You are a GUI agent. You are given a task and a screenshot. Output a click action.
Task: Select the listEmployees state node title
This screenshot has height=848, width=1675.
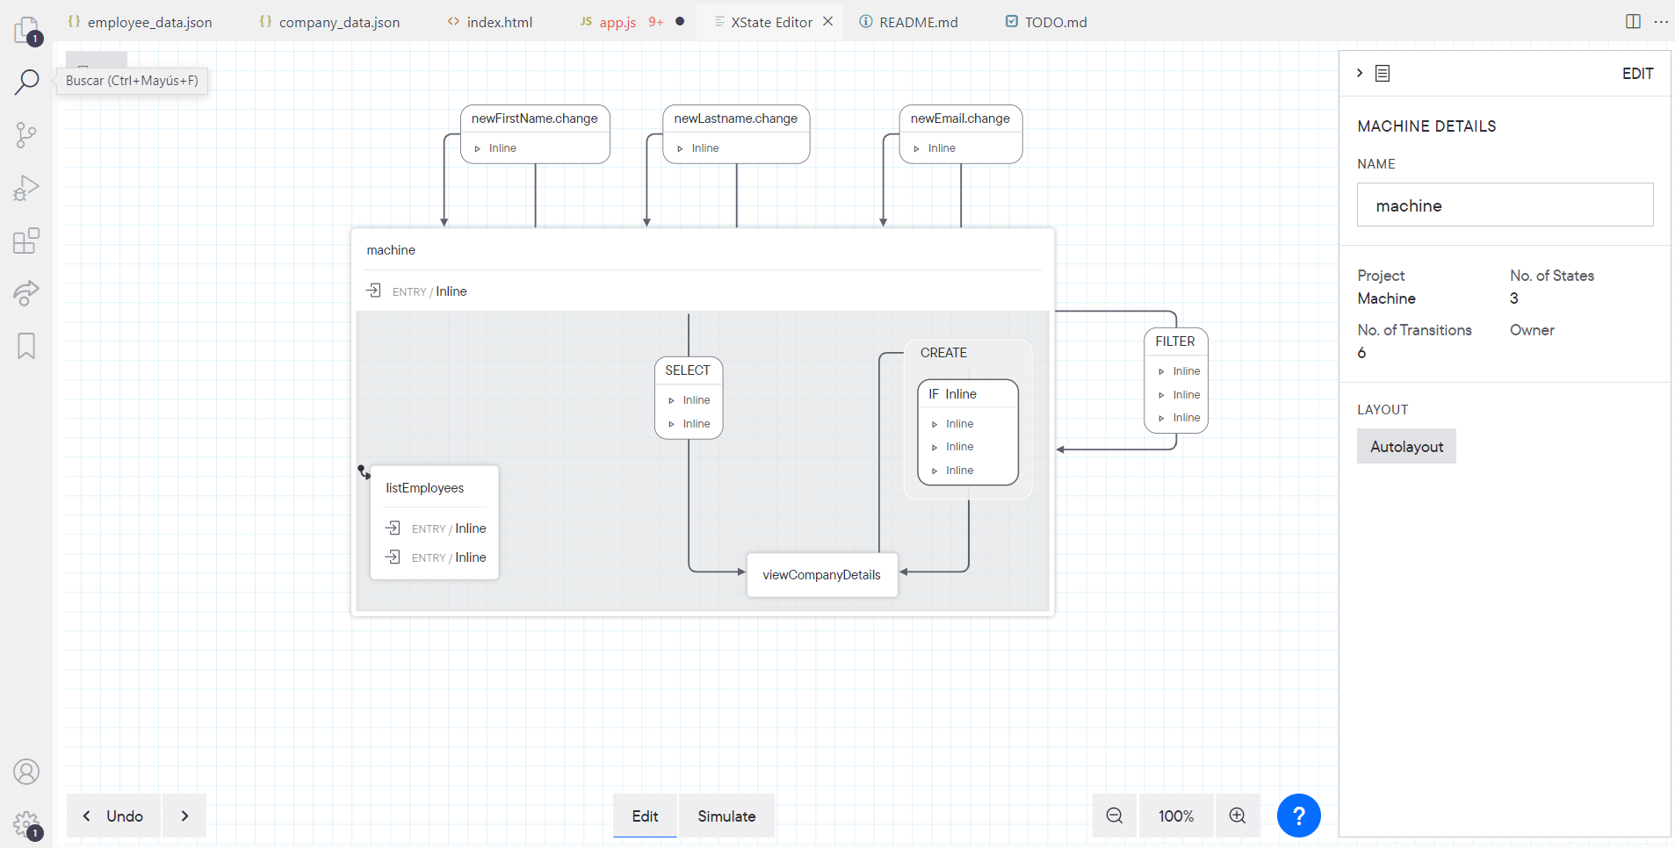tap(425, 488)
